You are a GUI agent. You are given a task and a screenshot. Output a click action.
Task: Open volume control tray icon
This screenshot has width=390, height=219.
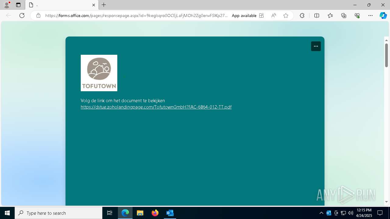351,213
